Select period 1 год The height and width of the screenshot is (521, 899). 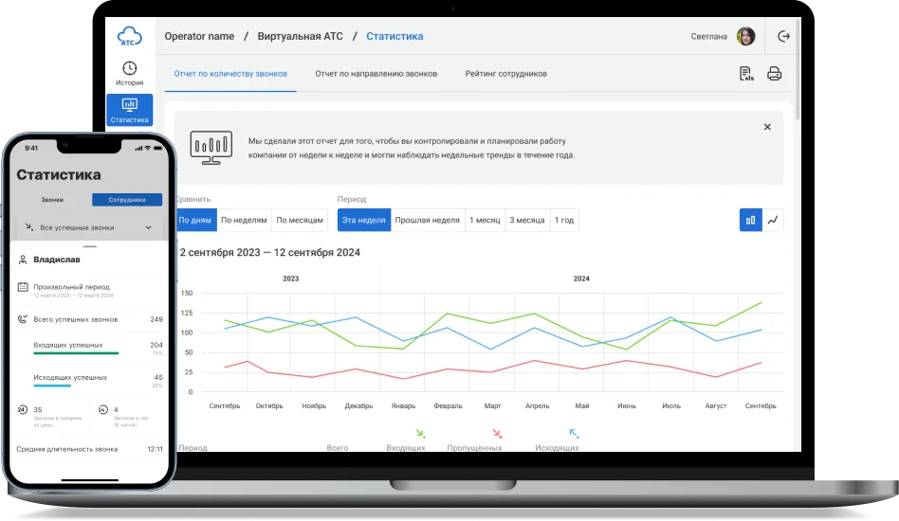(563, 220)
